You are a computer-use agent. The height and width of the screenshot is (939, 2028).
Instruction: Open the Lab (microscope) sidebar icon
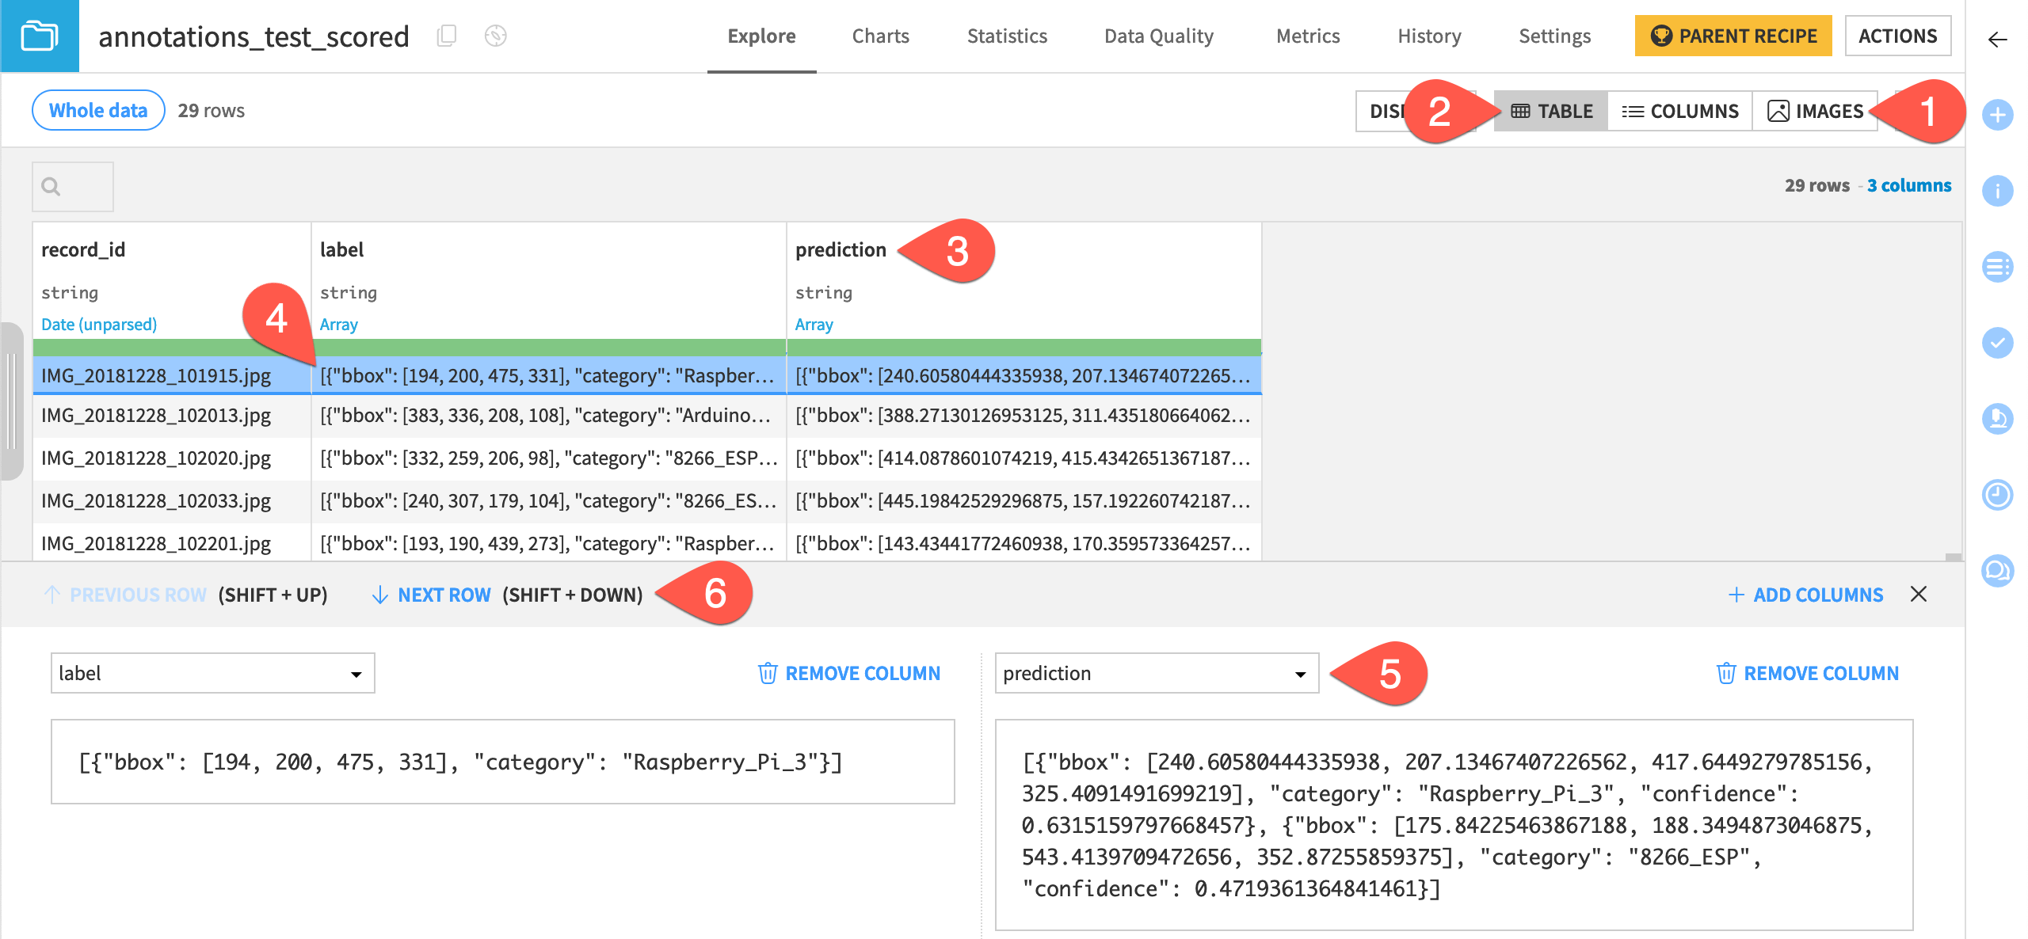[x=1996, y=419]
